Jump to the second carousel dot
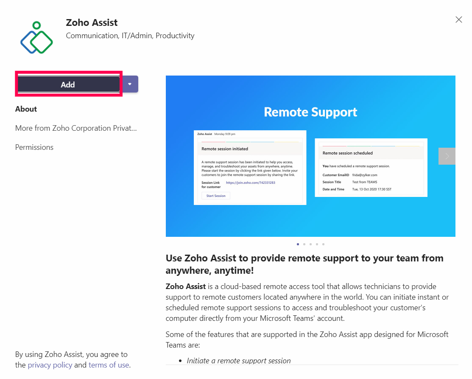Viewport: 472px width, 379px height. point(304,244)
